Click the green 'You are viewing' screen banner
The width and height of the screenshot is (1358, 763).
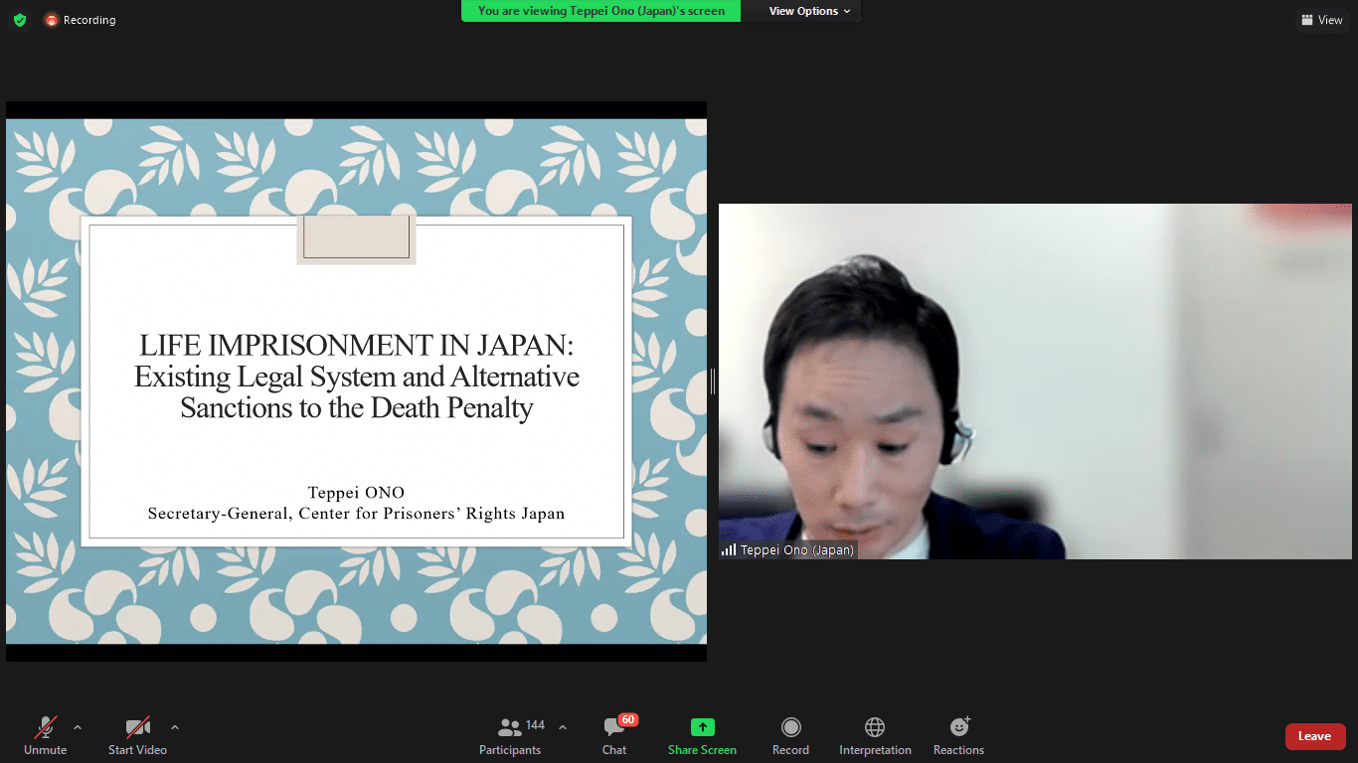(600, 11)
